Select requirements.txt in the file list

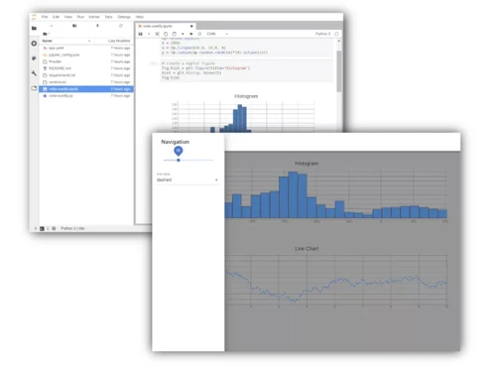pos(86,75)
